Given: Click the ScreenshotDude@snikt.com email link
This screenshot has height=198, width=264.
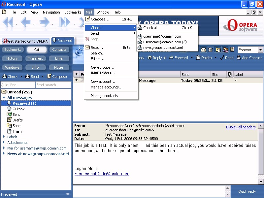Looking at the screenshot, I should pyautogui.click(x=102, y=174).
